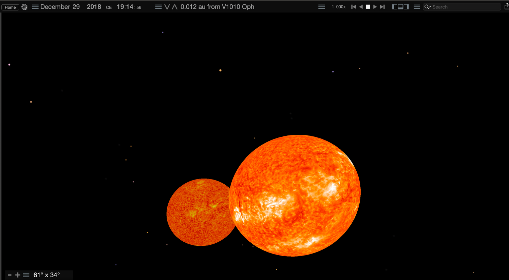509x280 pixels.
Task: Click the 1 000x time flow rate
Action: pos(338,6)
